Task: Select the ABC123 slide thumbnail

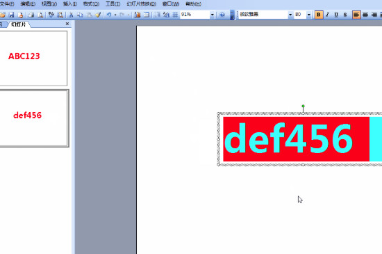Action: click(33, 58)
